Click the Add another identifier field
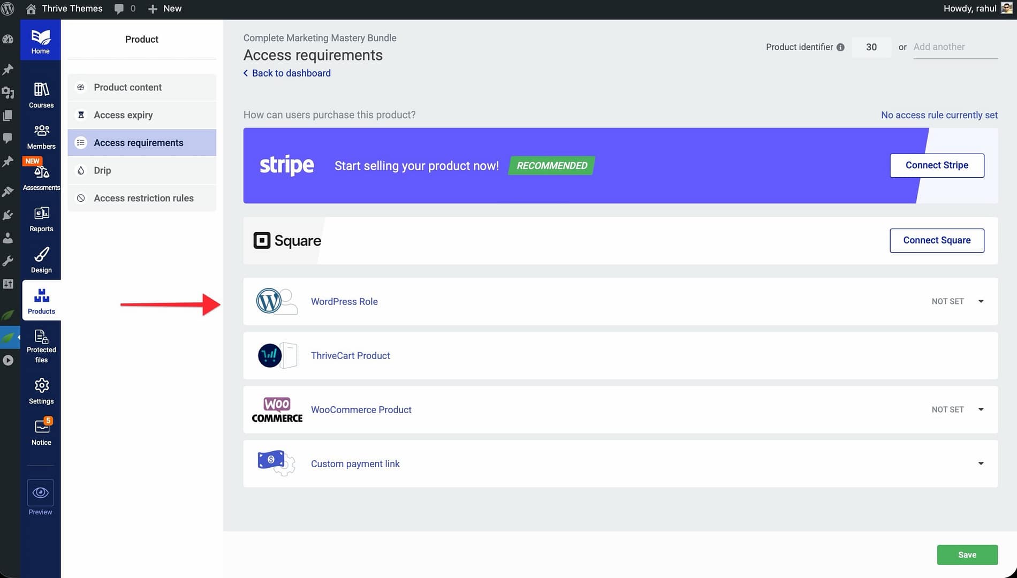1017x578 pixels. [955, 47]
